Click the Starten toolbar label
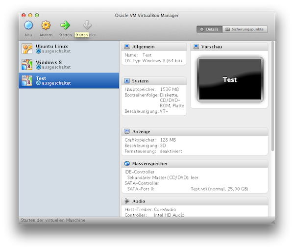This screenshot has width=294, height=250. click(x=65, y=35)
